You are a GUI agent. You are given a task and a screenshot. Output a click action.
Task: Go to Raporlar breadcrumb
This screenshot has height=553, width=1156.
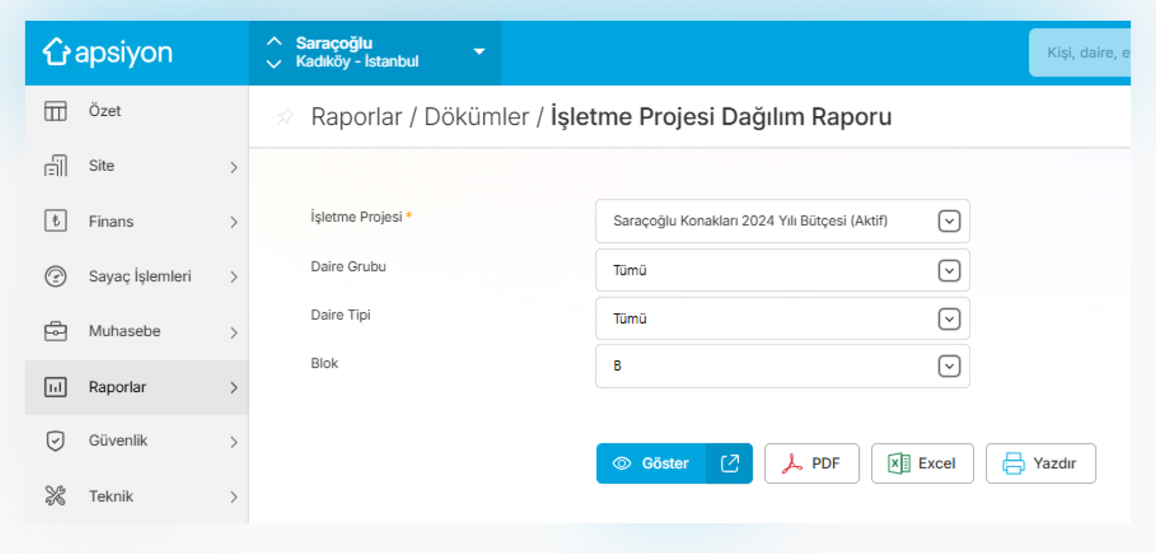[x=356, y=117]
